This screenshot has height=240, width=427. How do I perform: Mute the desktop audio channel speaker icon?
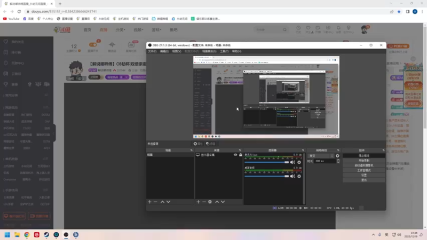pyautogui.click(x=292, y=177)
